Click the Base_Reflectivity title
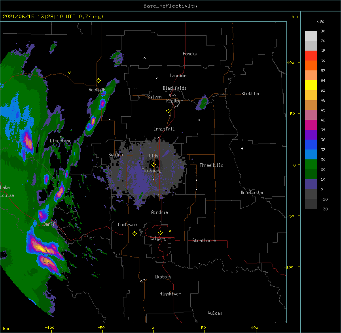 (x=170, y=6)
